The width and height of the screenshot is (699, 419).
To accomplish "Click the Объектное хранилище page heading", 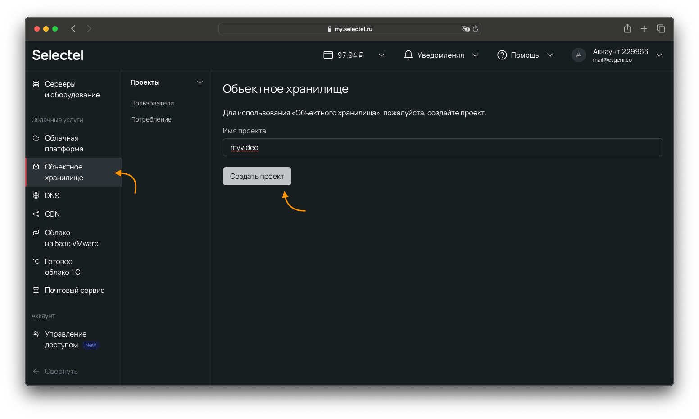I will click(286, 89).
